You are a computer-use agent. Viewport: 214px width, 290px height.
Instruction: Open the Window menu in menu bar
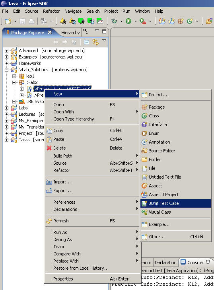point(142,11)
